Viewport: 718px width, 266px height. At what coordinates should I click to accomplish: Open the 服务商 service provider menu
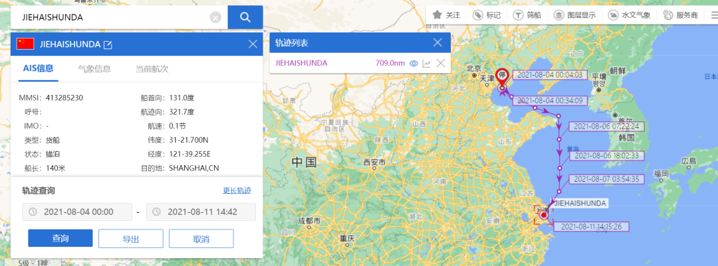(x=669, y=15)
